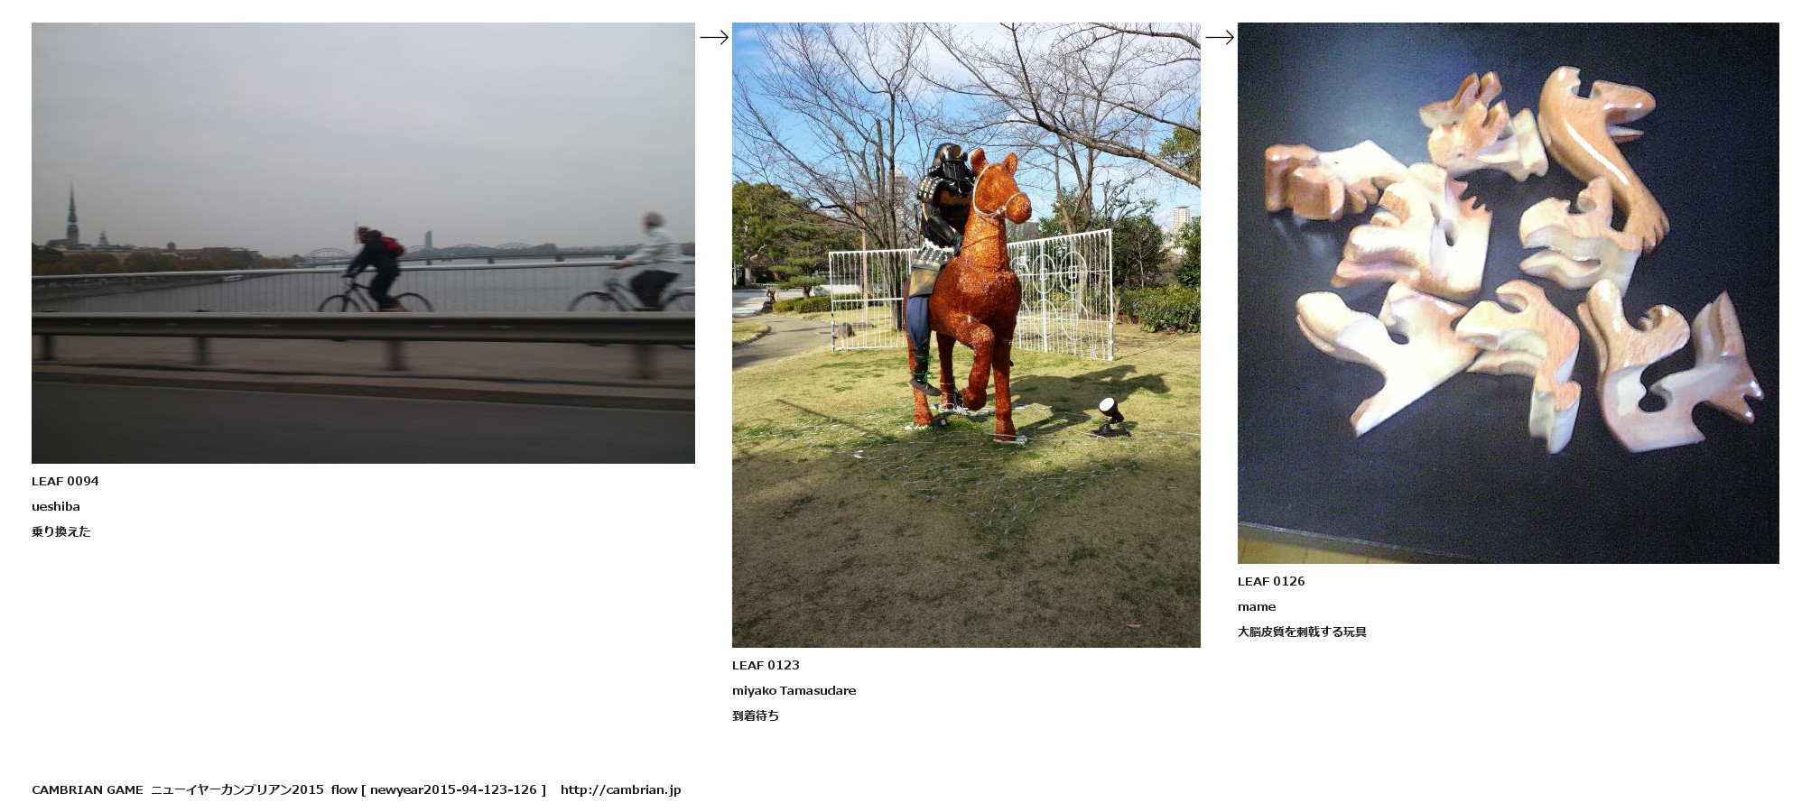
Task: Click the LEAF 0094 label
Action: tap(65, 481)
